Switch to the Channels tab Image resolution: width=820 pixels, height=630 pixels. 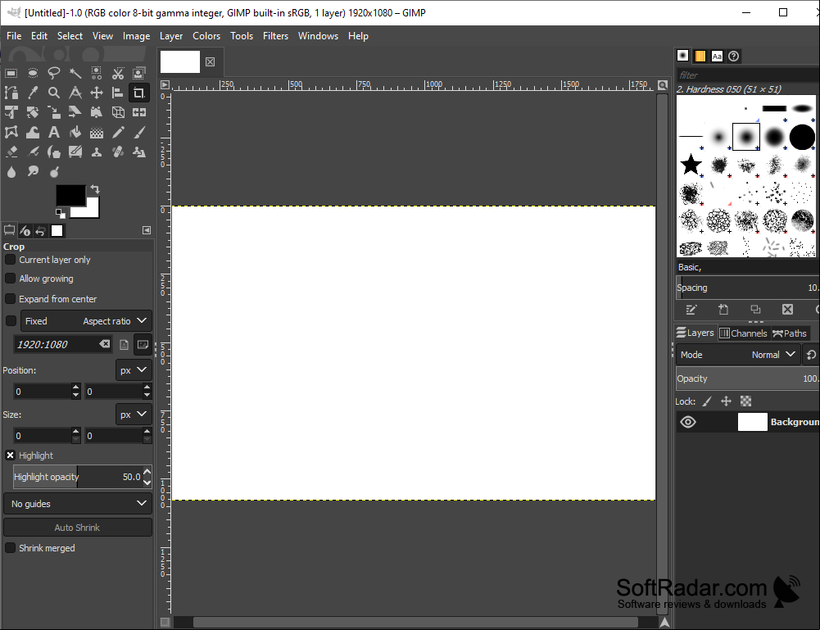coord(743,333)
